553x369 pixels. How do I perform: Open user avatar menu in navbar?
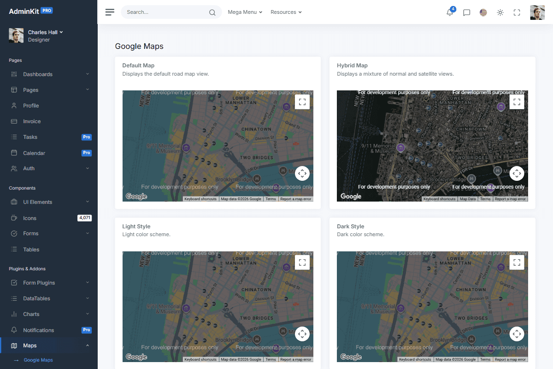click(x=537, y=12)
